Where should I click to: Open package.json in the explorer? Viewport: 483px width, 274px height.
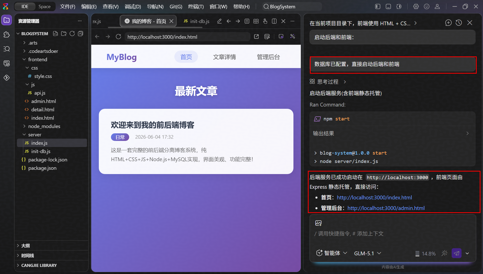click(x=42, y=168)
